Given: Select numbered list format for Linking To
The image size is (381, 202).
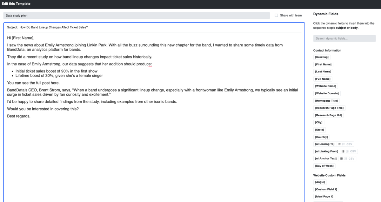Looking at the screenshot, I should click(x=343, y=144).
